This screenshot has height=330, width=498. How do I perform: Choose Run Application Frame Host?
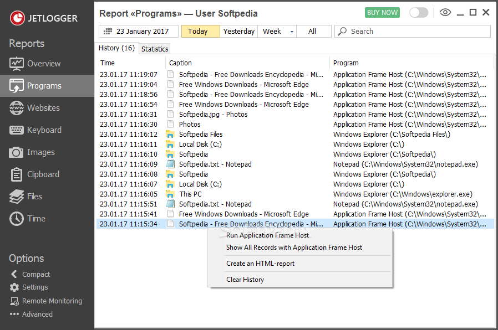[x=267, y=235]
